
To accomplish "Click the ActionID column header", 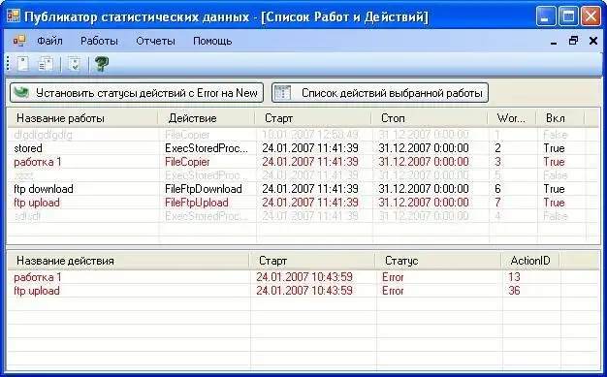I will coord(531,261).
